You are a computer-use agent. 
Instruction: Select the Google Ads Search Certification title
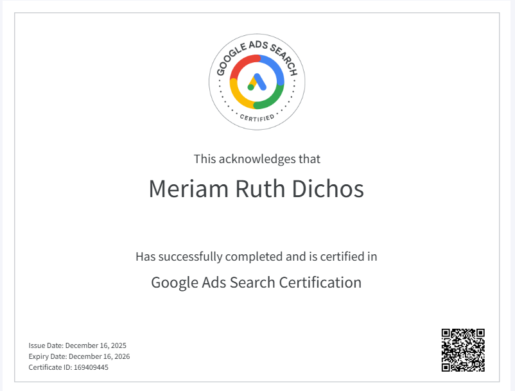coord(256,282)
